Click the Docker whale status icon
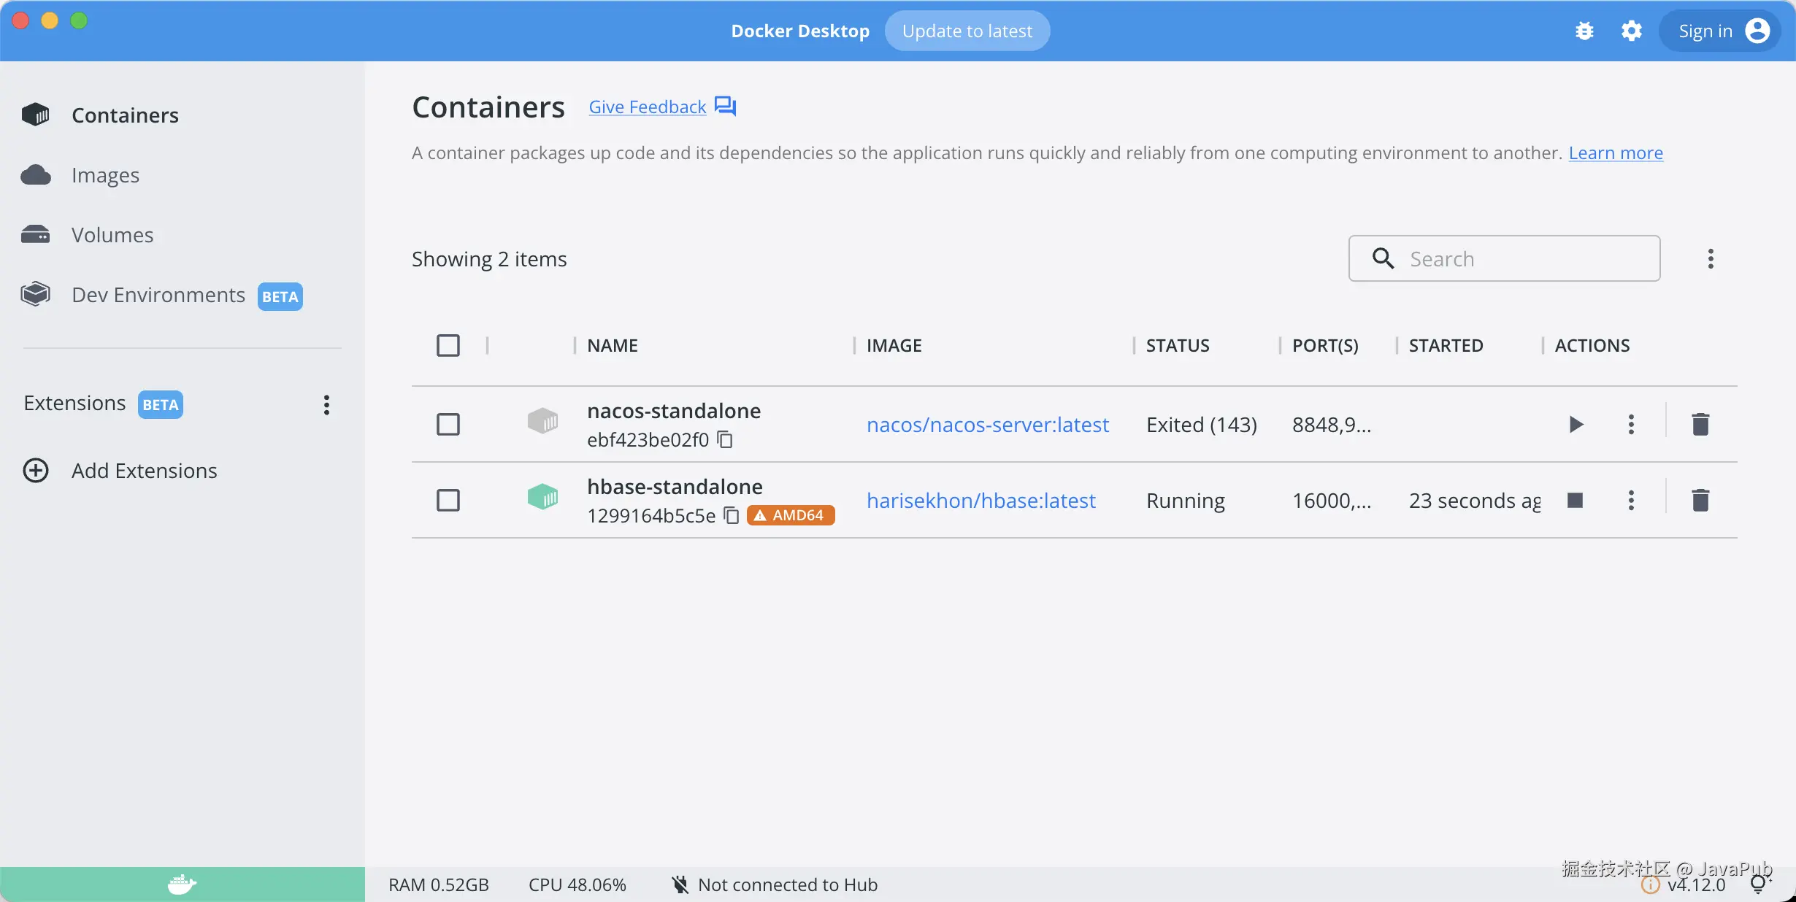 pos(182,884)
